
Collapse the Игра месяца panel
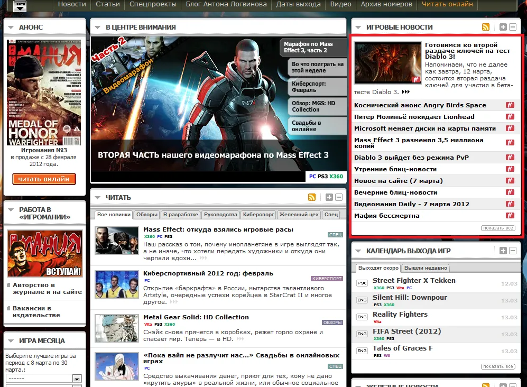(x=11, y=340)
